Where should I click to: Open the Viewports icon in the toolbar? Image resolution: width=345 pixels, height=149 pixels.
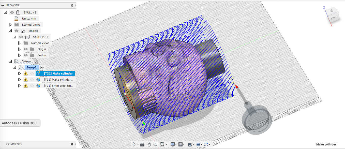coord(190,144)
